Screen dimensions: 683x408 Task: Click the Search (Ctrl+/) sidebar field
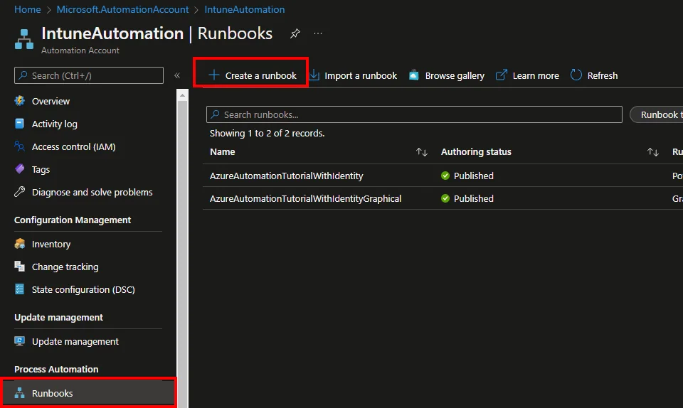[x=89, y=75]
